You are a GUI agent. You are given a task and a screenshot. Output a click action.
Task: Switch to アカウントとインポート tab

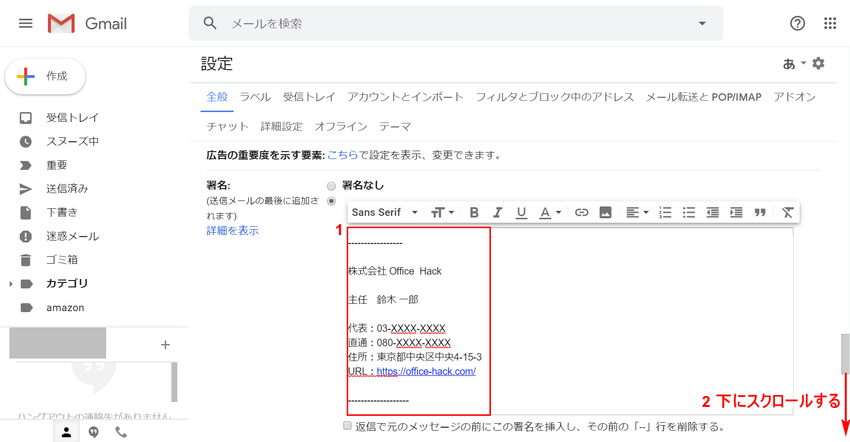[405, 97]
